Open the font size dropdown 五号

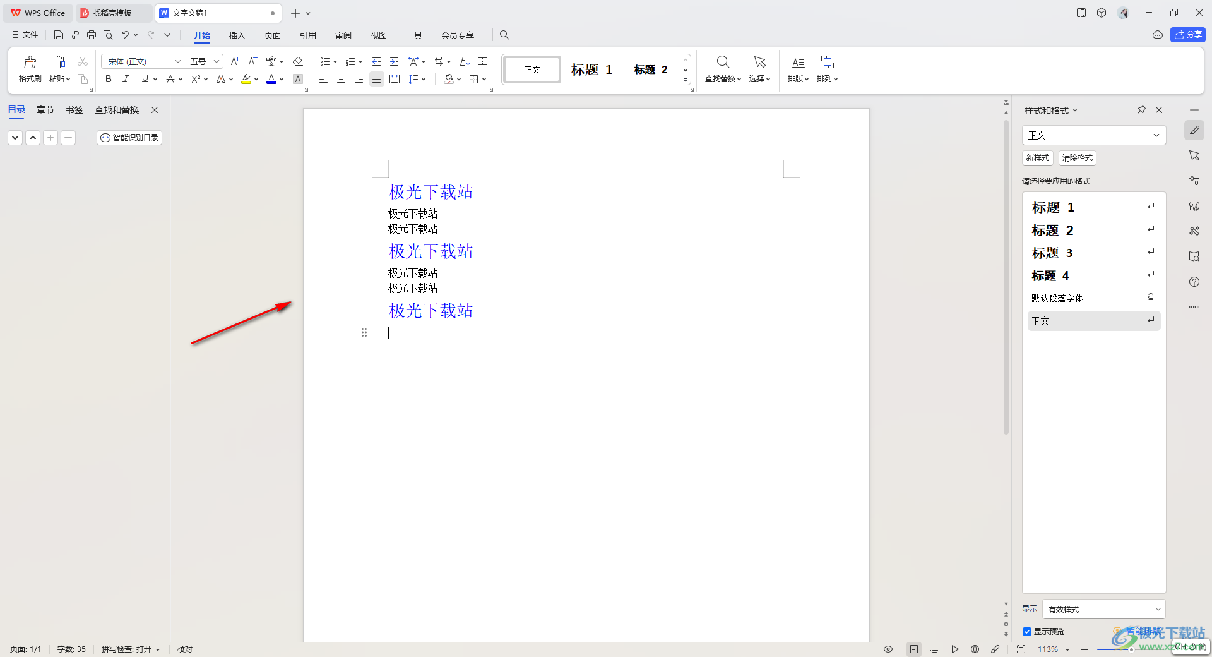coord(217,61)
